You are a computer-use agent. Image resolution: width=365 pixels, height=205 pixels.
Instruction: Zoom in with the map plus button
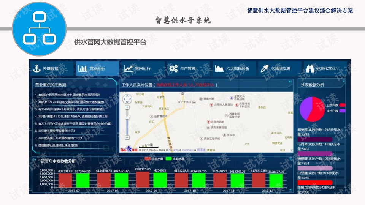coord(127,107)
